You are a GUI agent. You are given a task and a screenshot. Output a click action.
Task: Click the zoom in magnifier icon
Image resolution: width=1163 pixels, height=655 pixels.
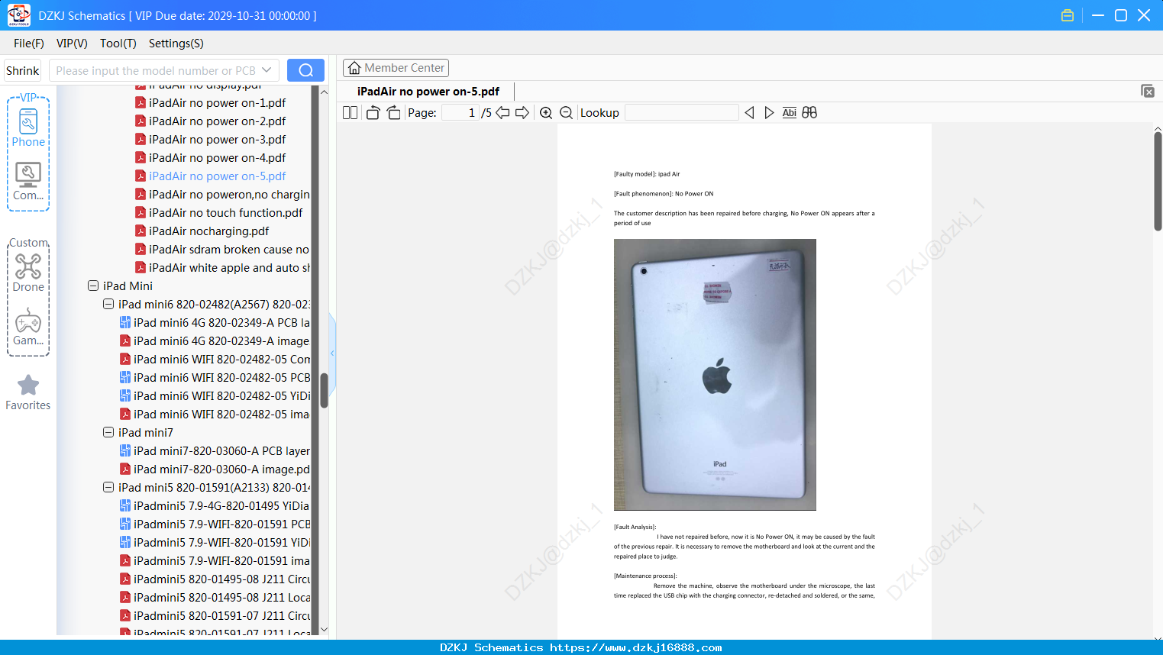(546, 113)
